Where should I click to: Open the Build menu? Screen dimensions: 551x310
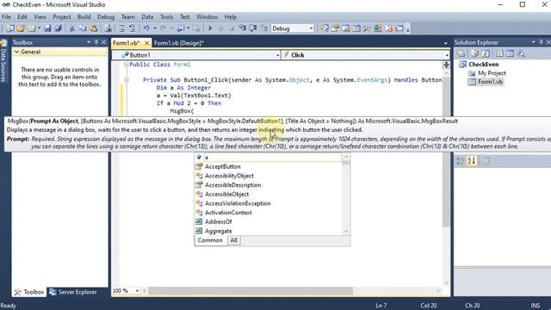click(x=84, y=17)
